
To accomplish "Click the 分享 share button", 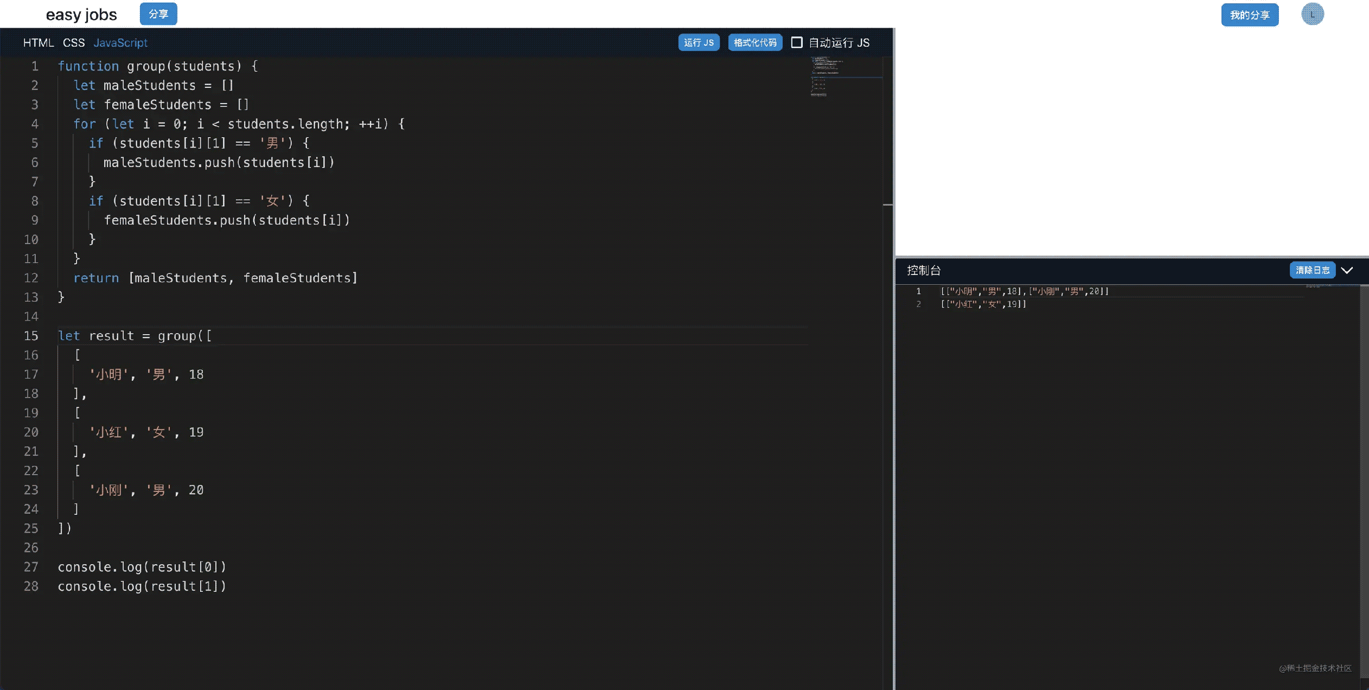I will (158, 14).
